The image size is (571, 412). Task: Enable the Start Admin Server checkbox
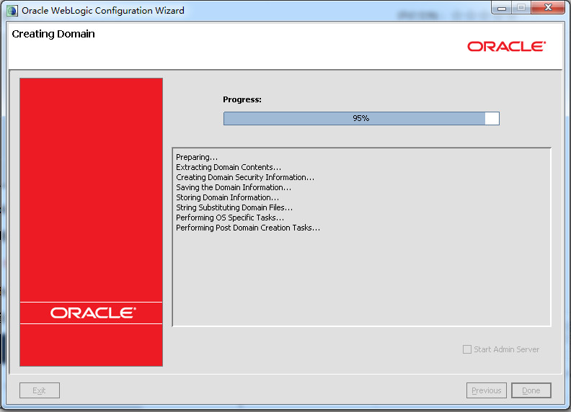467,349
